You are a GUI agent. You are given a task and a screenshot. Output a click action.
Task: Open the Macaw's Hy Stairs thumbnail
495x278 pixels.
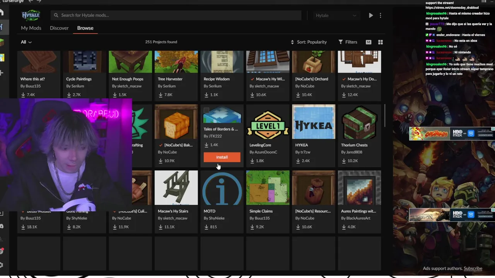(176, 188)
